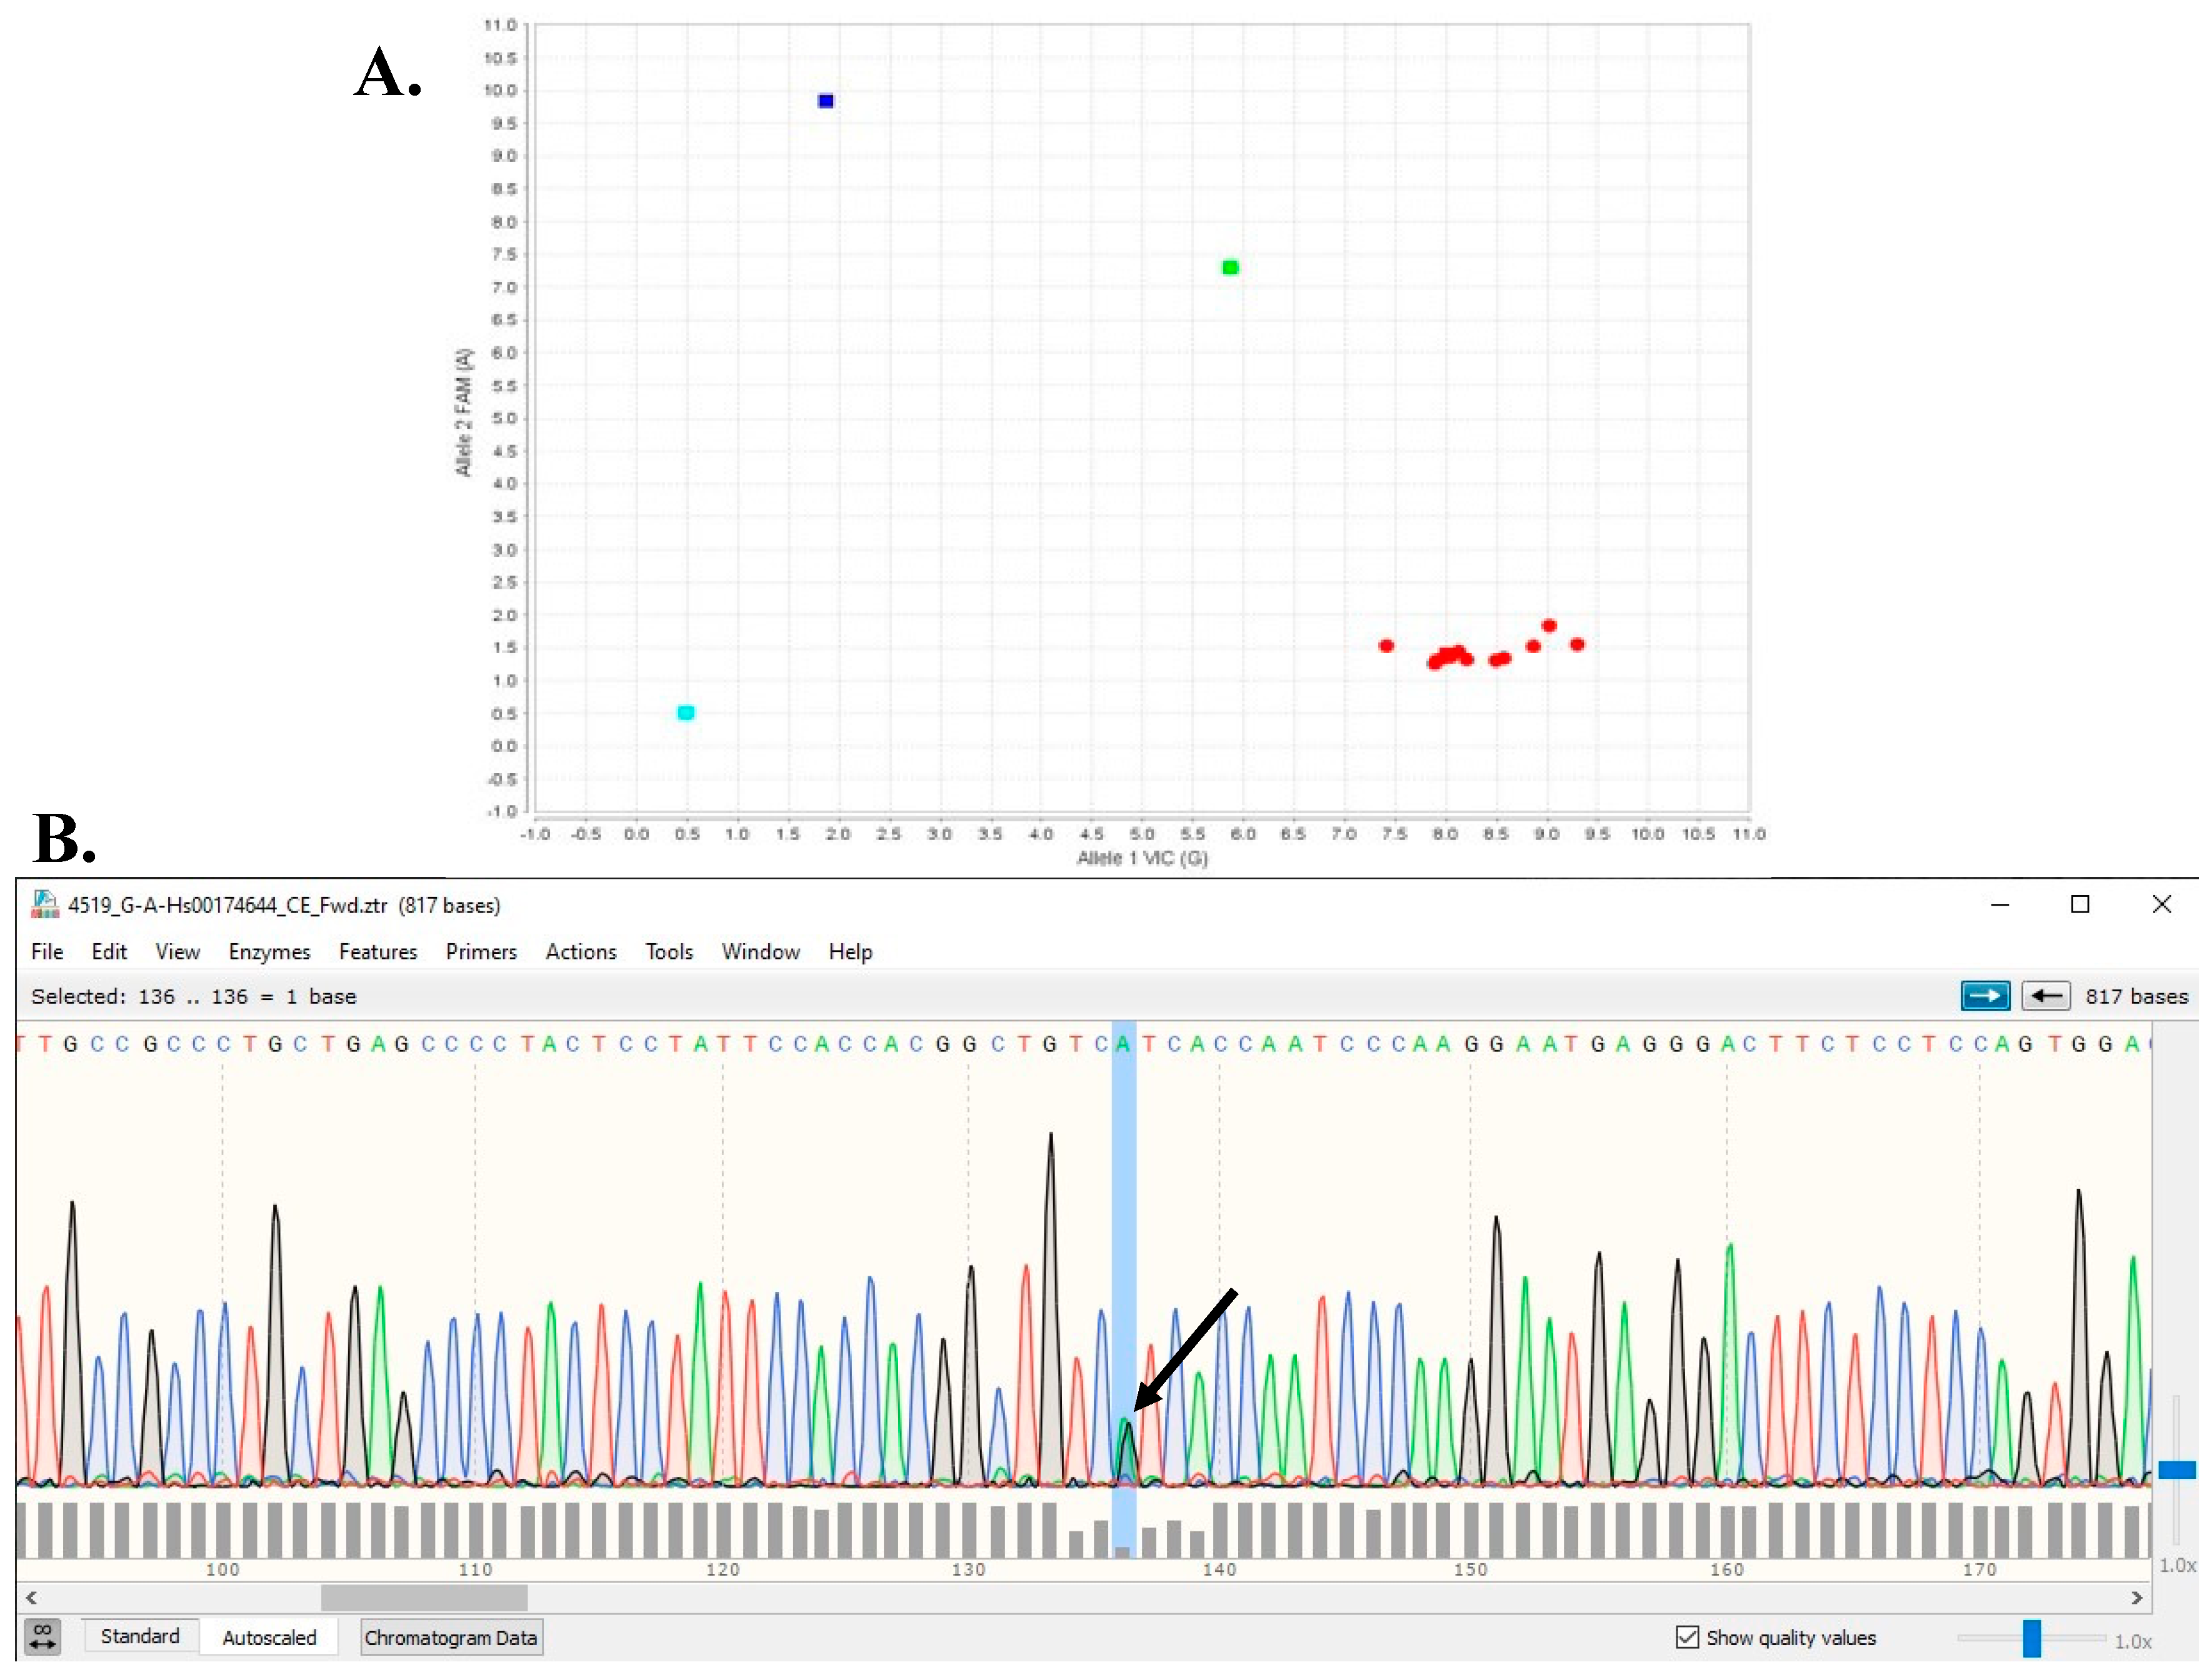
Task: Open the Enzymes menu
Action: (x=269, y=952)
